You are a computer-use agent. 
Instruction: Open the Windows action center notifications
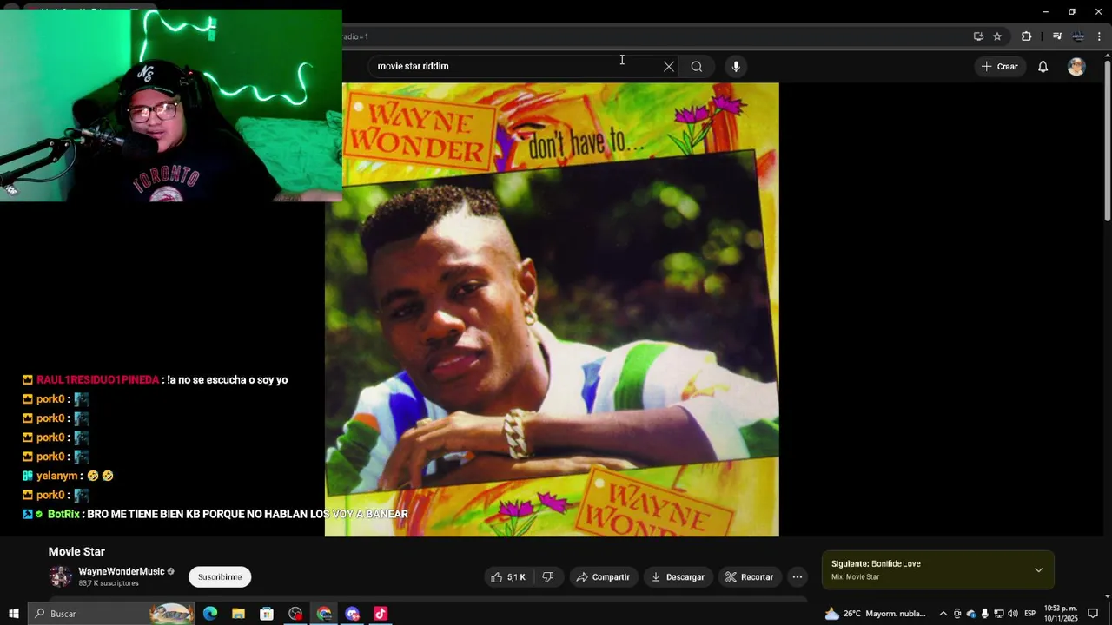(1093, 614)
